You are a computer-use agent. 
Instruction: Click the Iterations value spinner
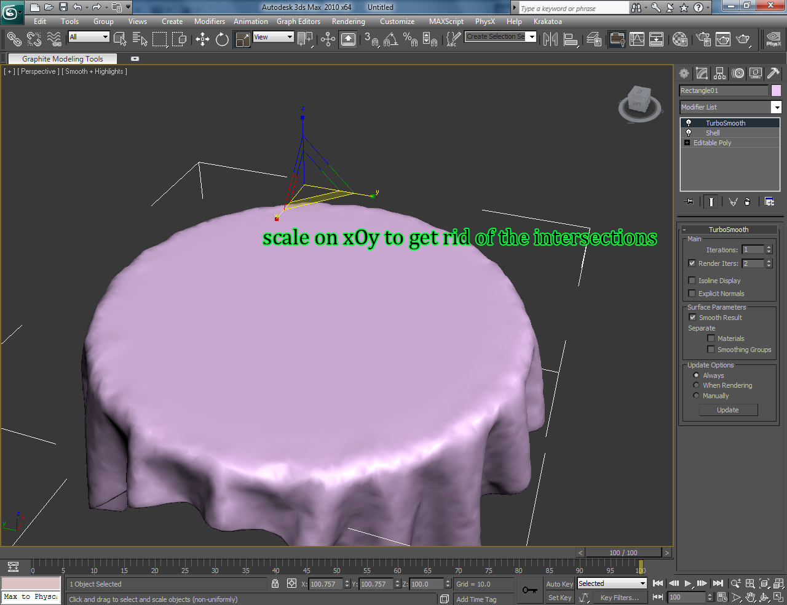[769, 249]
